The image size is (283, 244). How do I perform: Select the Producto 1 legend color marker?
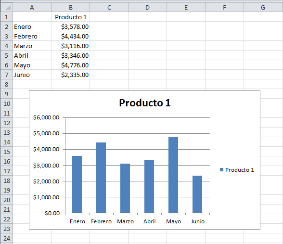(x=221, y=169)
